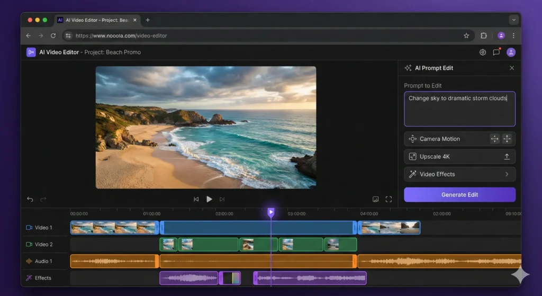Toggle horizontal camera motion arrows
Image resolution: width=542 pixels, height=296 pixels.
pyautogui.click(x=495, y=139)
